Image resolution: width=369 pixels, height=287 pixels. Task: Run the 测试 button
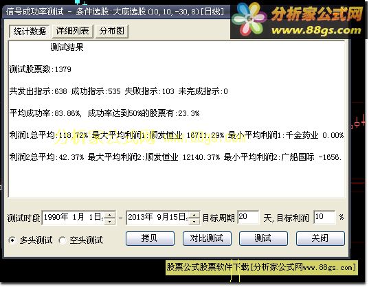[263, 238]
